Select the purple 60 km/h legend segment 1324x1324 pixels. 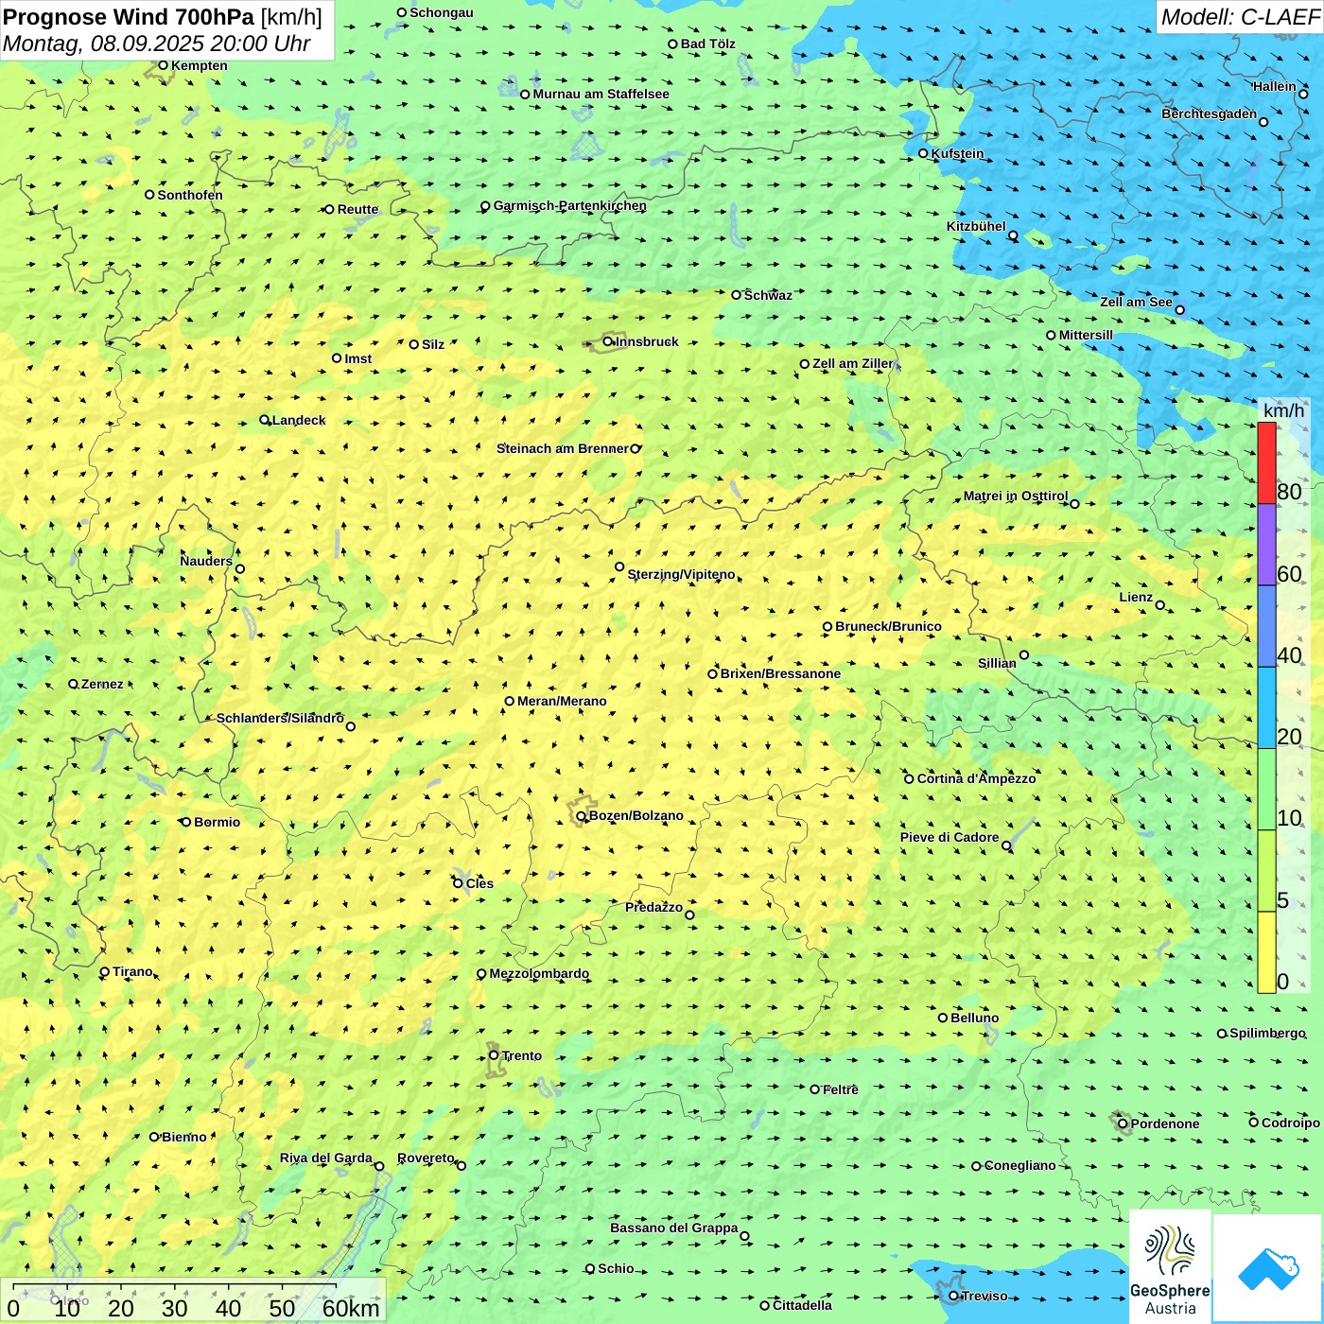click(x=1266, y=545)
